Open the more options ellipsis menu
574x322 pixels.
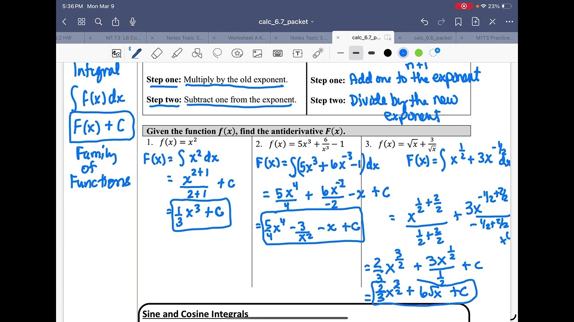point(509,21)
